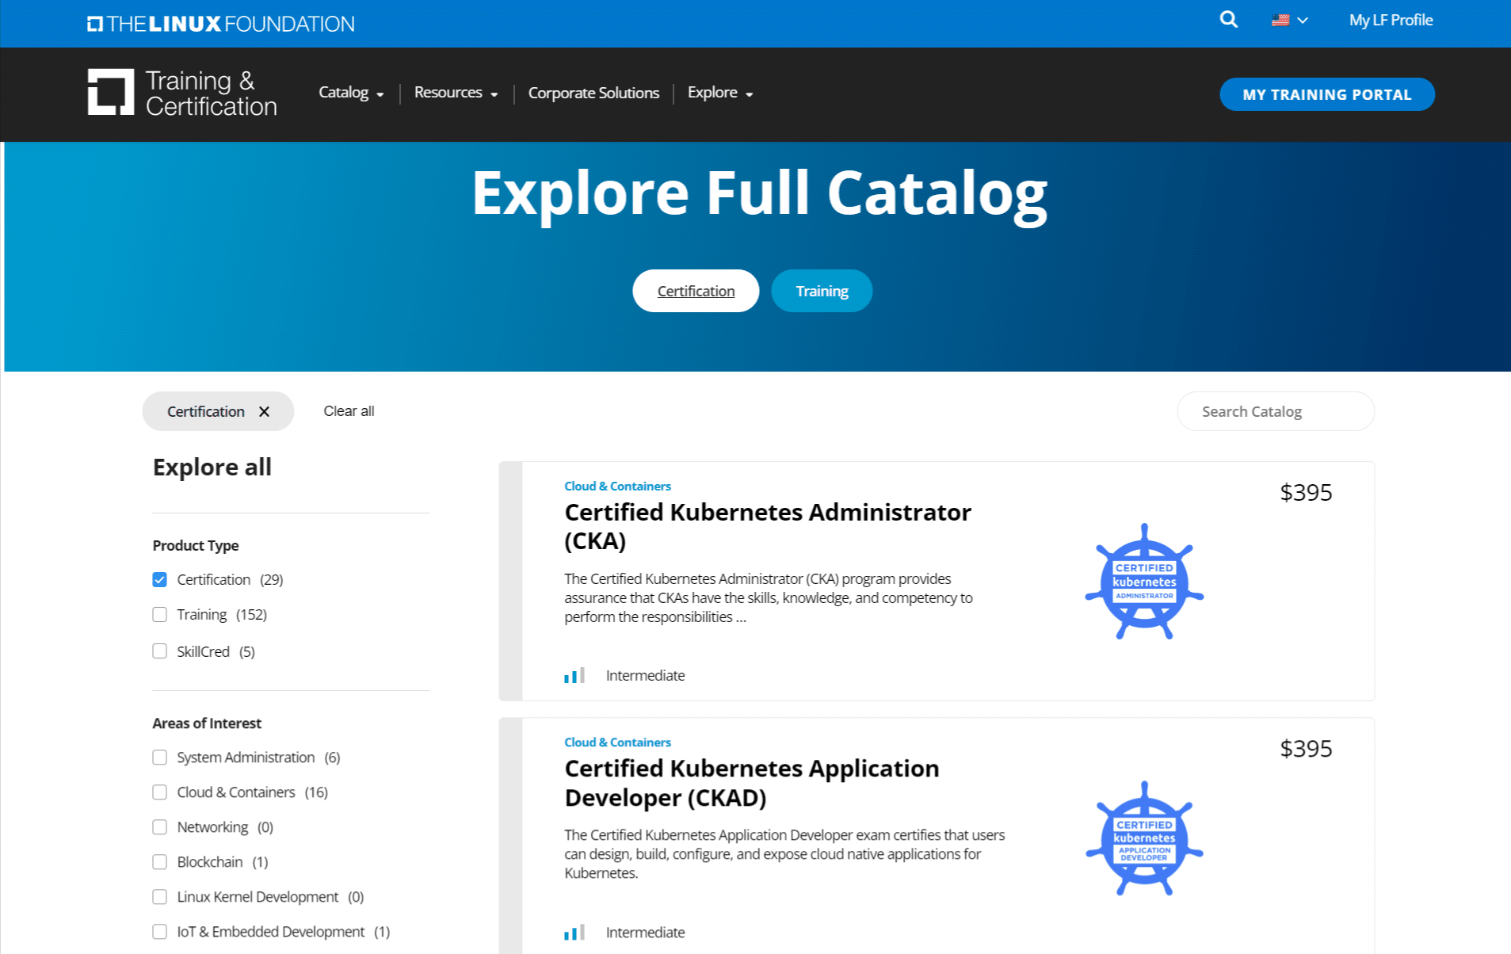Check the Networking checkbox
This screenshot has width=1511, height=954.
click(x=160, y=827)
